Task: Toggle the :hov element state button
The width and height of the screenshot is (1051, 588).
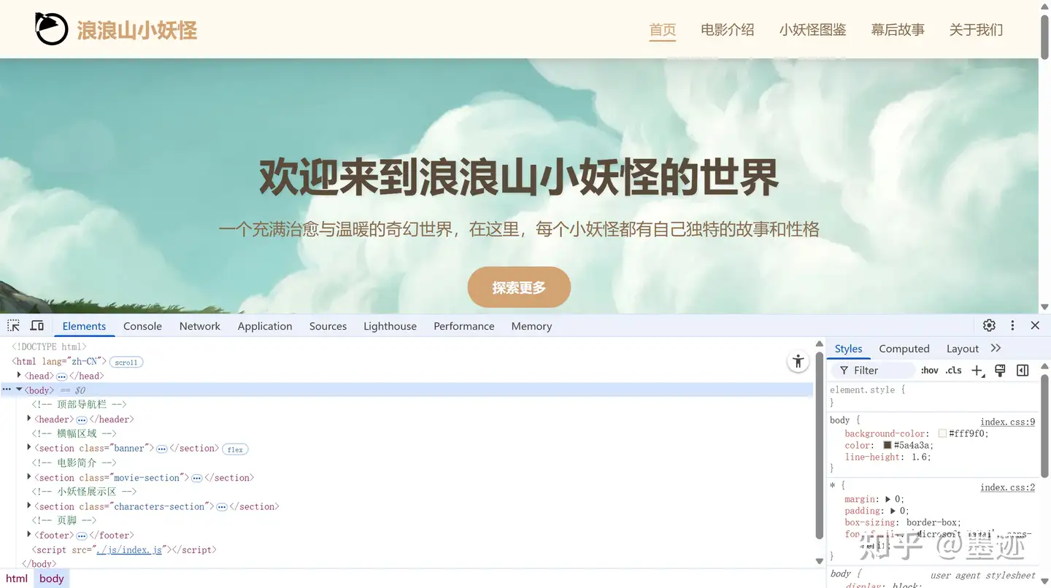Action: (929, 371)
